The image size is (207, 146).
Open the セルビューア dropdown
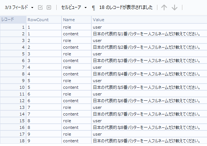[x=74, y=7]
